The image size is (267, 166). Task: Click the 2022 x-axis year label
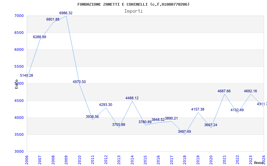pyautogui.click(x=237, y=160)
